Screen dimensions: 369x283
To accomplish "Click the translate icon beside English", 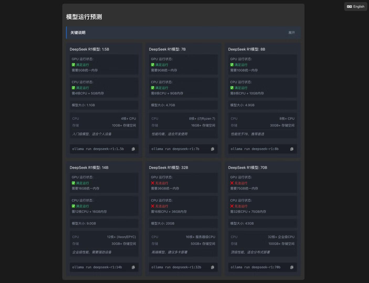I will (349, 6).
